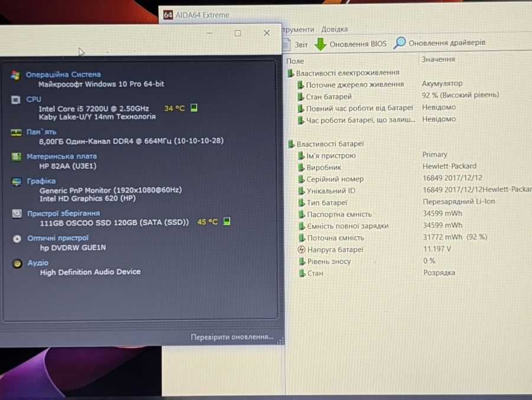
Task: Click the battery icon beside Серійний номер
Action: coord(301,179)
